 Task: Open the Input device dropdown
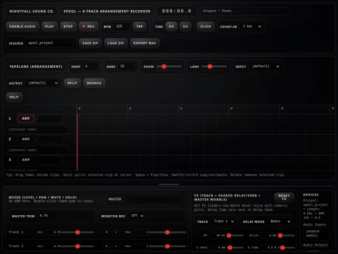tap(264, 66)
